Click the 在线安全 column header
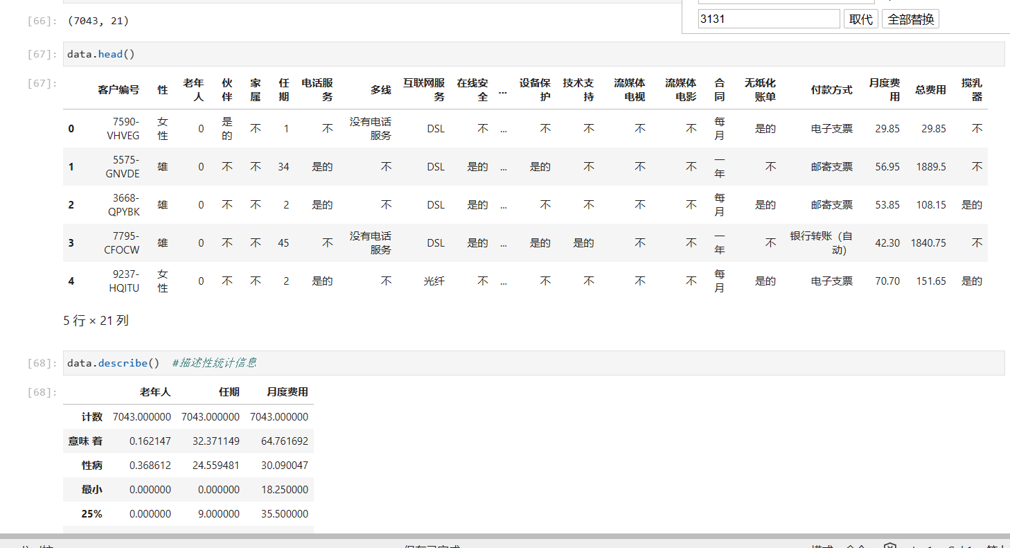Image resolution: width=1010 pixels, height=548 pixels. [x=472, y=89]
